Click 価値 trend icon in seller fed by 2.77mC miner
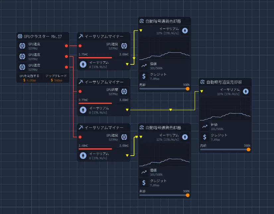Viewport: 274px width, 214px height. pyautogui.click(x=205, y=127)
